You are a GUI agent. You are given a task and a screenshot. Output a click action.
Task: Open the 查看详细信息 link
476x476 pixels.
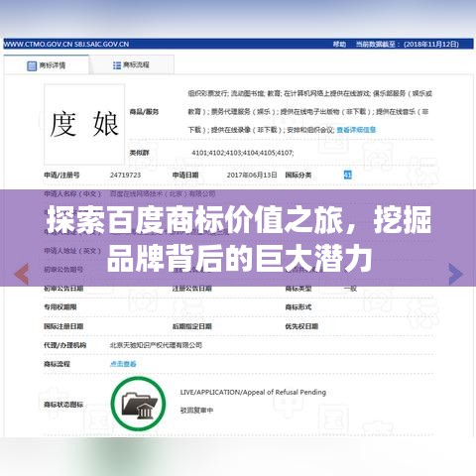(356, 130)
